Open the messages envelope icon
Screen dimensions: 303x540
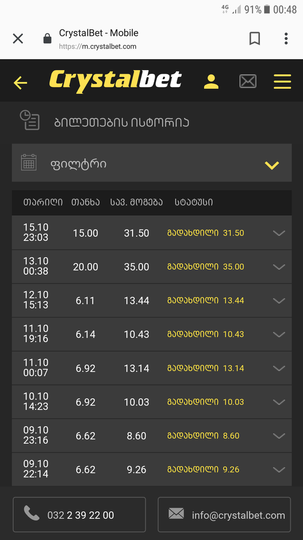(x=248, y=82)
